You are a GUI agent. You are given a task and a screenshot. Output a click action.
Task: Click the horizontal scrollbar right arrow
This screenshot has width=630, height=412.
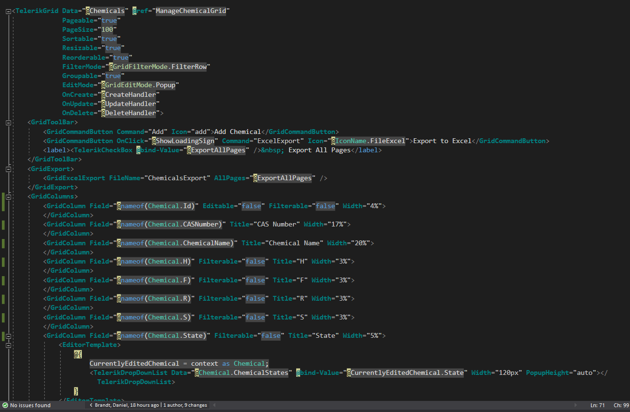tap(576, 405)
